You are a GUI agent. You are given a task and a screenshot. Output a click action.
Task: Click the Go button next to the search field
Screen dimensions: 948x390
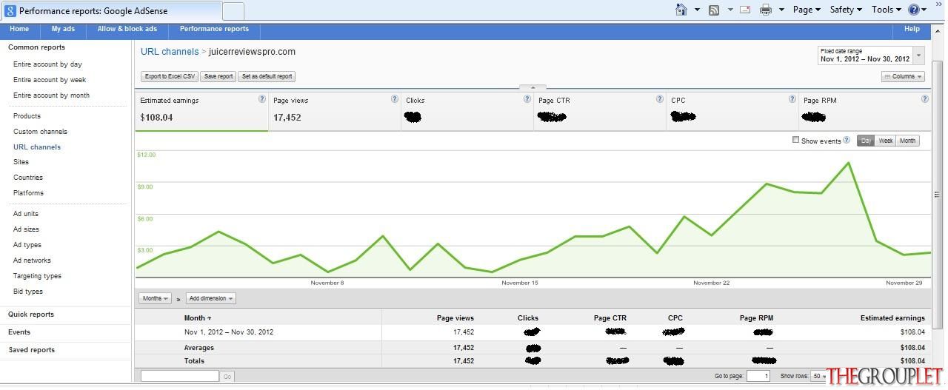(x=227, y=377)
